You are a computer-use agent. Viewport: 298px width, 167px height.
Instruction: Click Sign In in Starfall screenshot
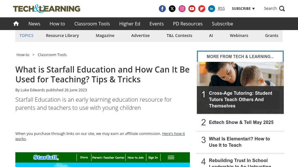(x=153, y=157)
